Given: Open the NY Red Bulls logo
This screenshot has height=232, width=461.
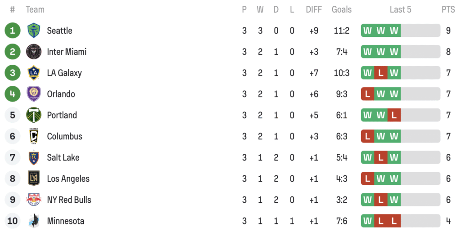Looking at the screenshot, I should tap(34, 200).
